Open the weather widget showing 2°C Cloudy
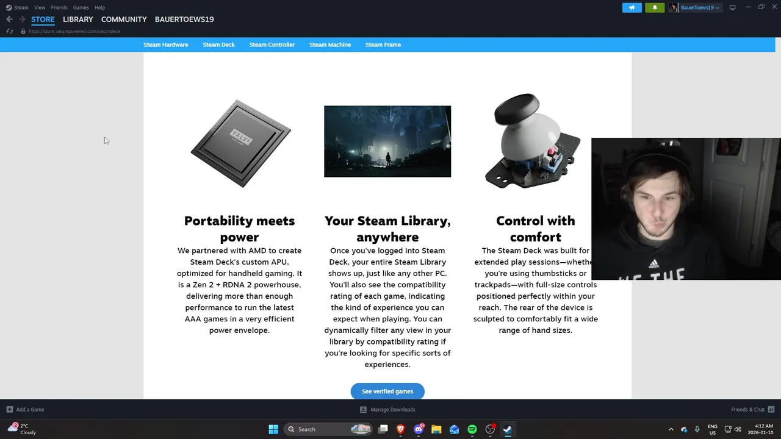This screenshot has height=439, width=781. click(x=22, y=429)
